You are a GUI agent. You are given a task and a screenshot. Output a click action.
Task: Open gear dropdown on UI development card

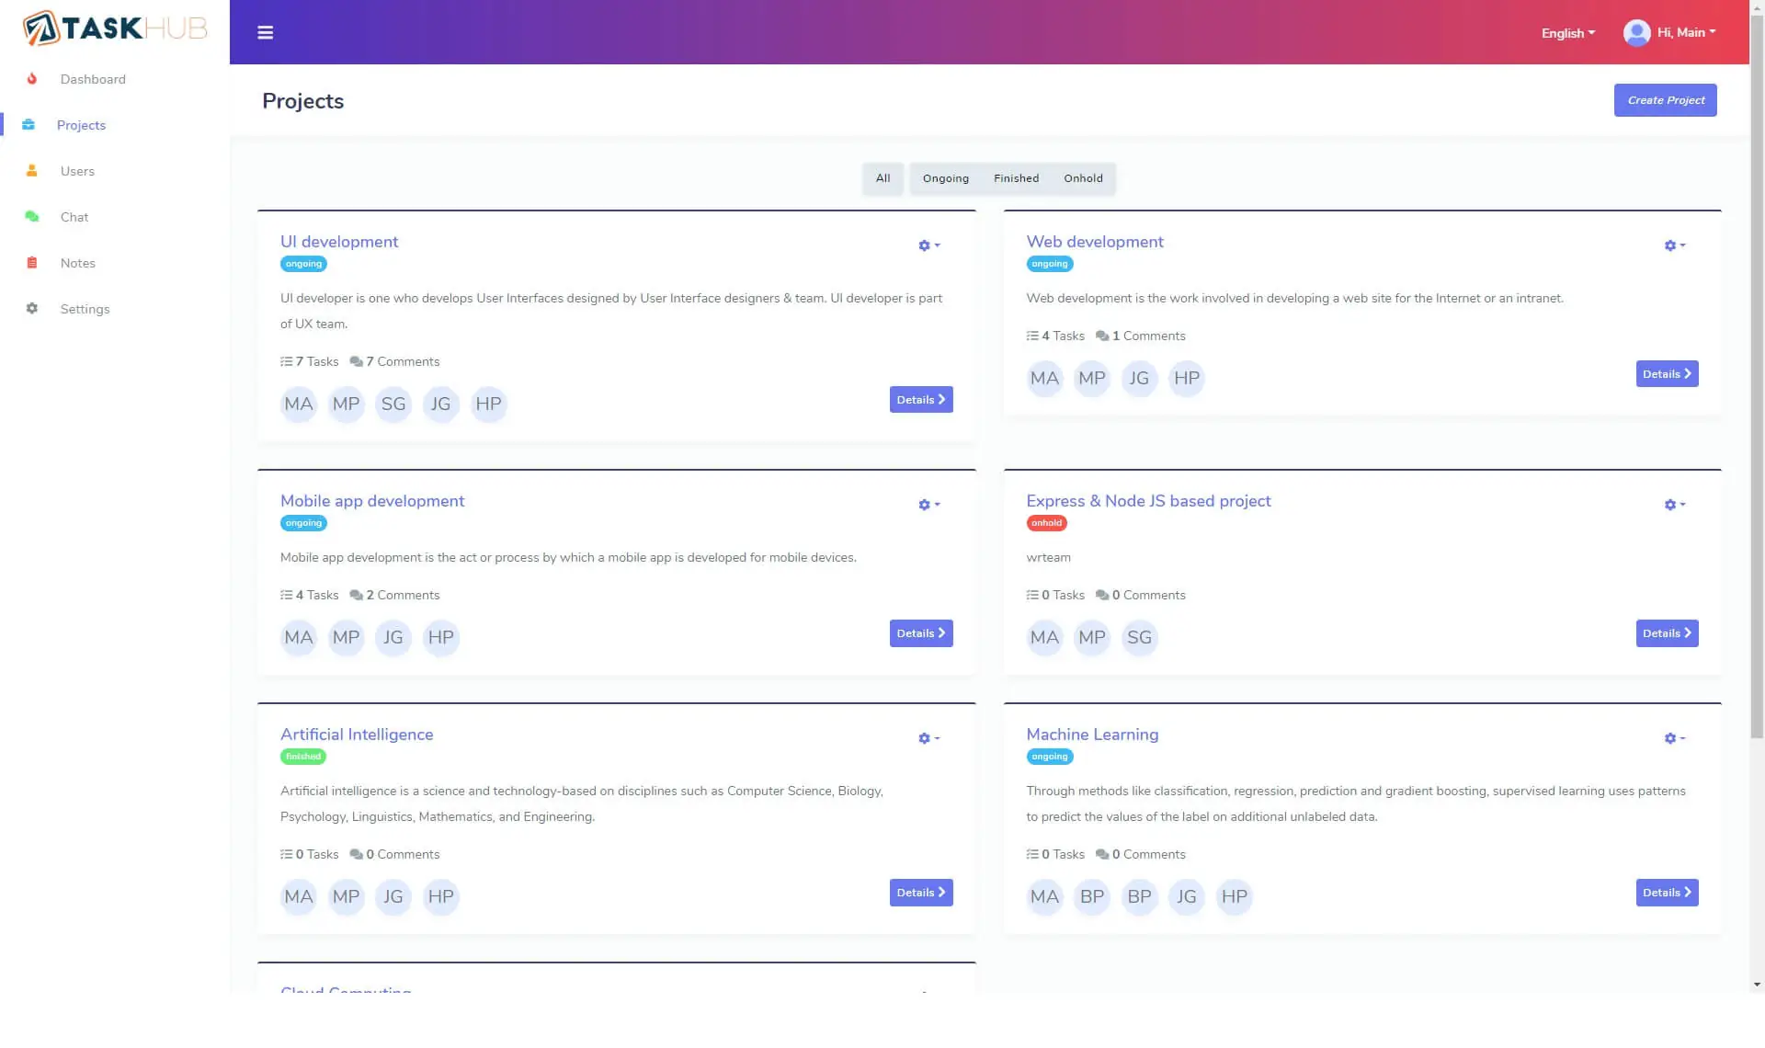click(x=928, y=245)
